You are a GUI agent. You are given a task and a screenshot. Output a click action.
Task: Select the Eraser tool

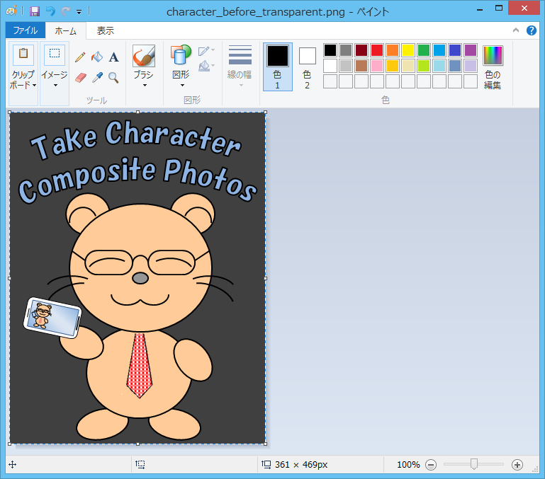tap(80, 77)
